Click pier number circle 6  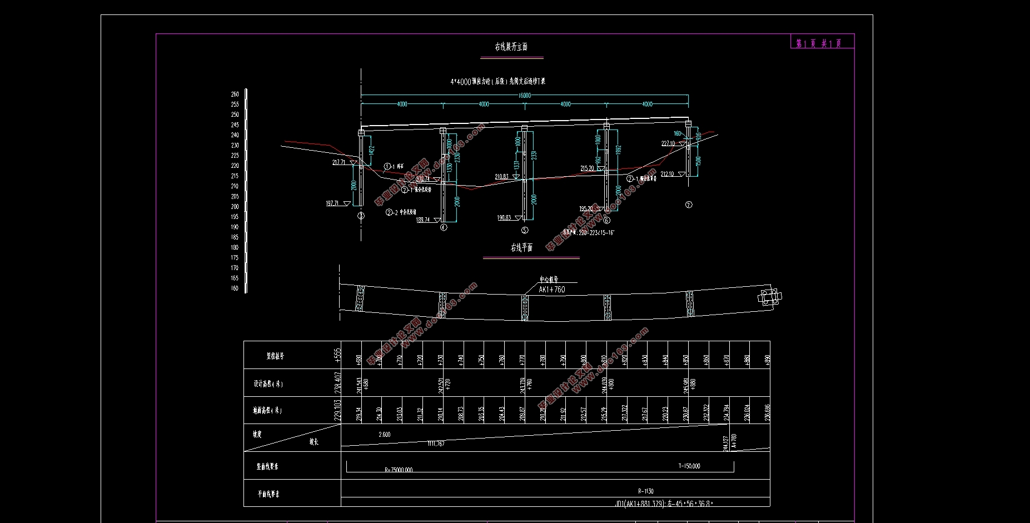(x=606, y=220)
